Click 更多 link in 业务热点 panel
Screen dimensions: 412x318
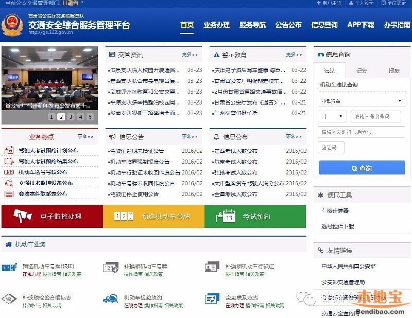[85, 136]
